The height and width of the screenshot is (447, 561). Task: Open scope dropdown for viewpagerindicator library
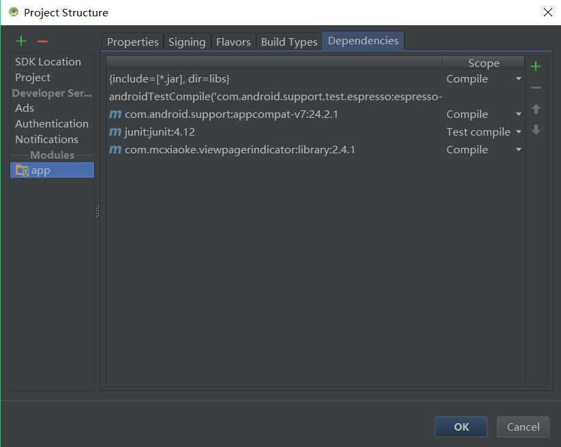(x=518, y=150)
